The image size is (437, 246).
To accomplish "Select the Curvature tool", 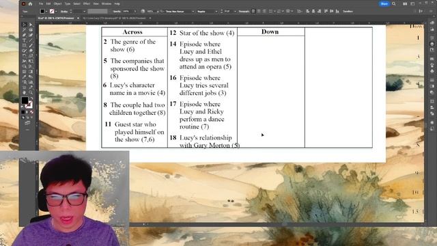I will pyautogui.click(x=31, y=35).
